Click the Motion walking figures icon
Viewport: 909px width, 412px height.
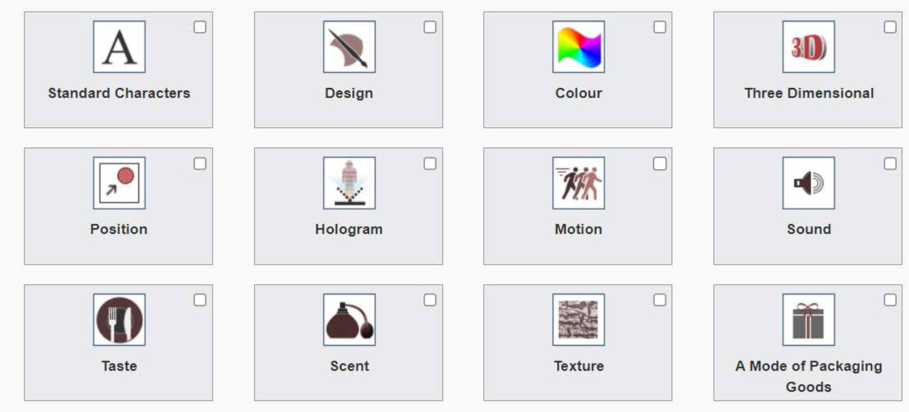pyautogui.click(x=578, y=183)
